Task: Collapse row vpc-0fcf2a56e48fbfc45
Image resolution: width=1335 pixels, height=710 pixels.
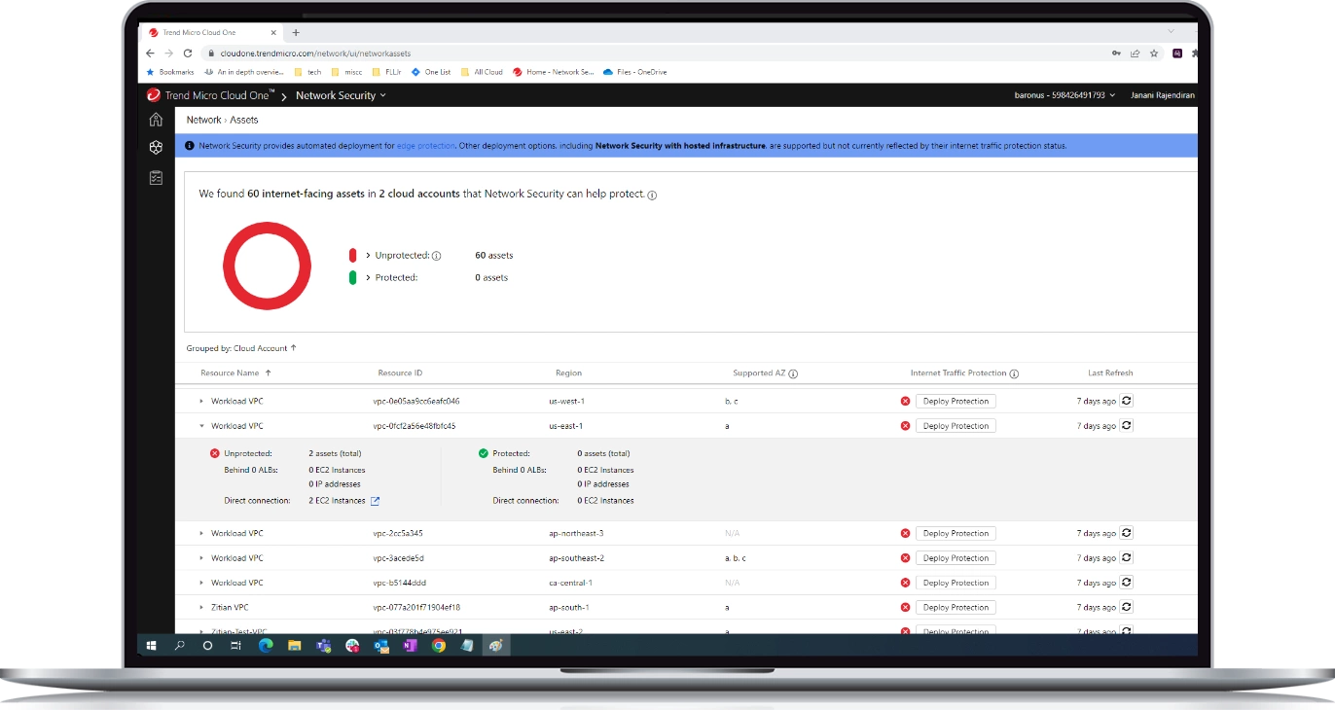Action: click(x=201, y=426)
